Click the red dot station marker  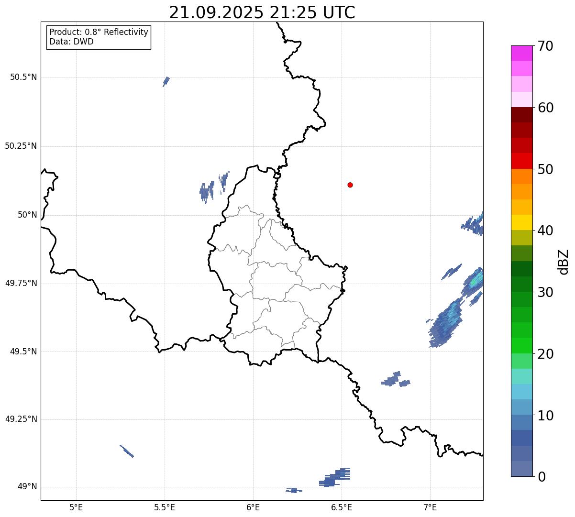[350, 185]
